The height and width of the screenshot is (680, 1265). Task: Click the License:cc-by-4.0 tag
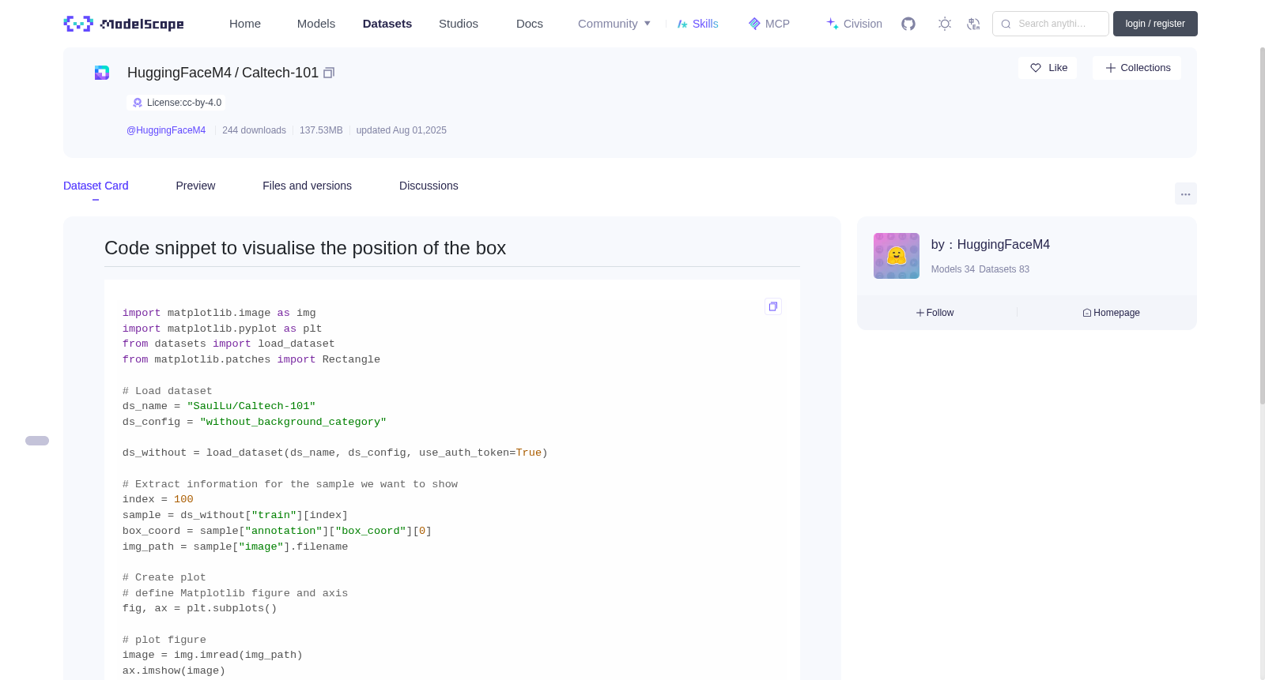tap(176, 103)
